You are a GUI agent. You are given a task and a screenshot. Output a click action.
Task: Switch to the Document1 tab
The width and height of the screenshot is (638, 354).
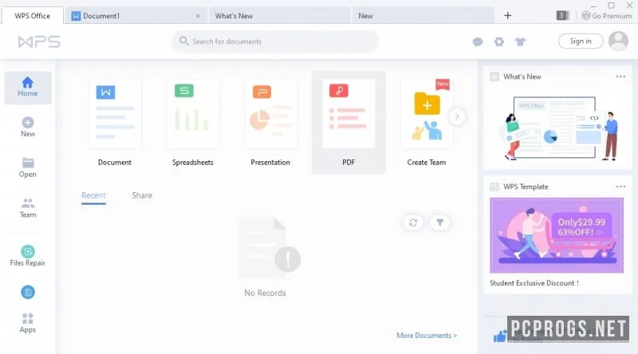tap(136, 16)
